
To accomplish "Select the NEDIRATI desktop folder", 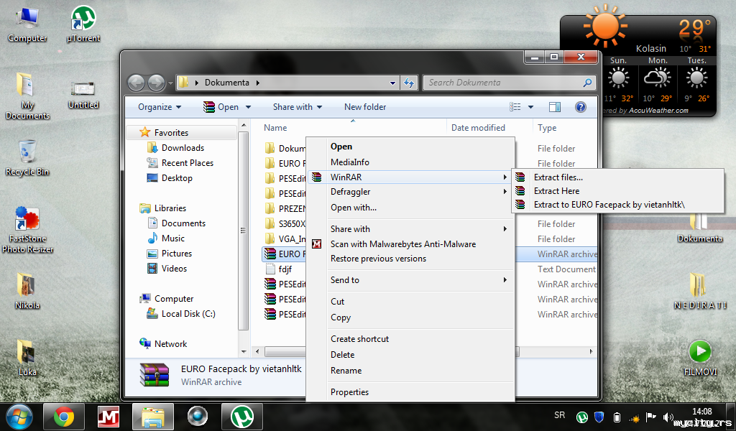I will [700, 291].
